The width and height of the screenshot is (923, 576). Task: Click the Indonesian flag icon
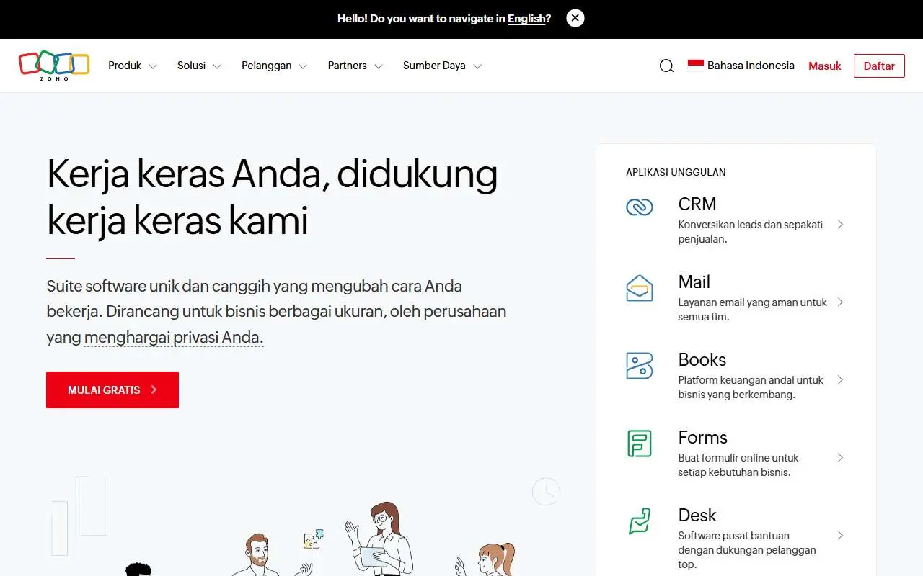[695, 66]
